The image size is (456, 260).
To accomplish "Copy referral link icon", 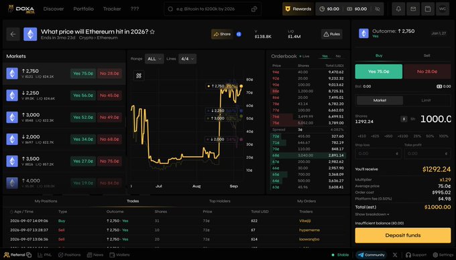I will coord(29,255).
